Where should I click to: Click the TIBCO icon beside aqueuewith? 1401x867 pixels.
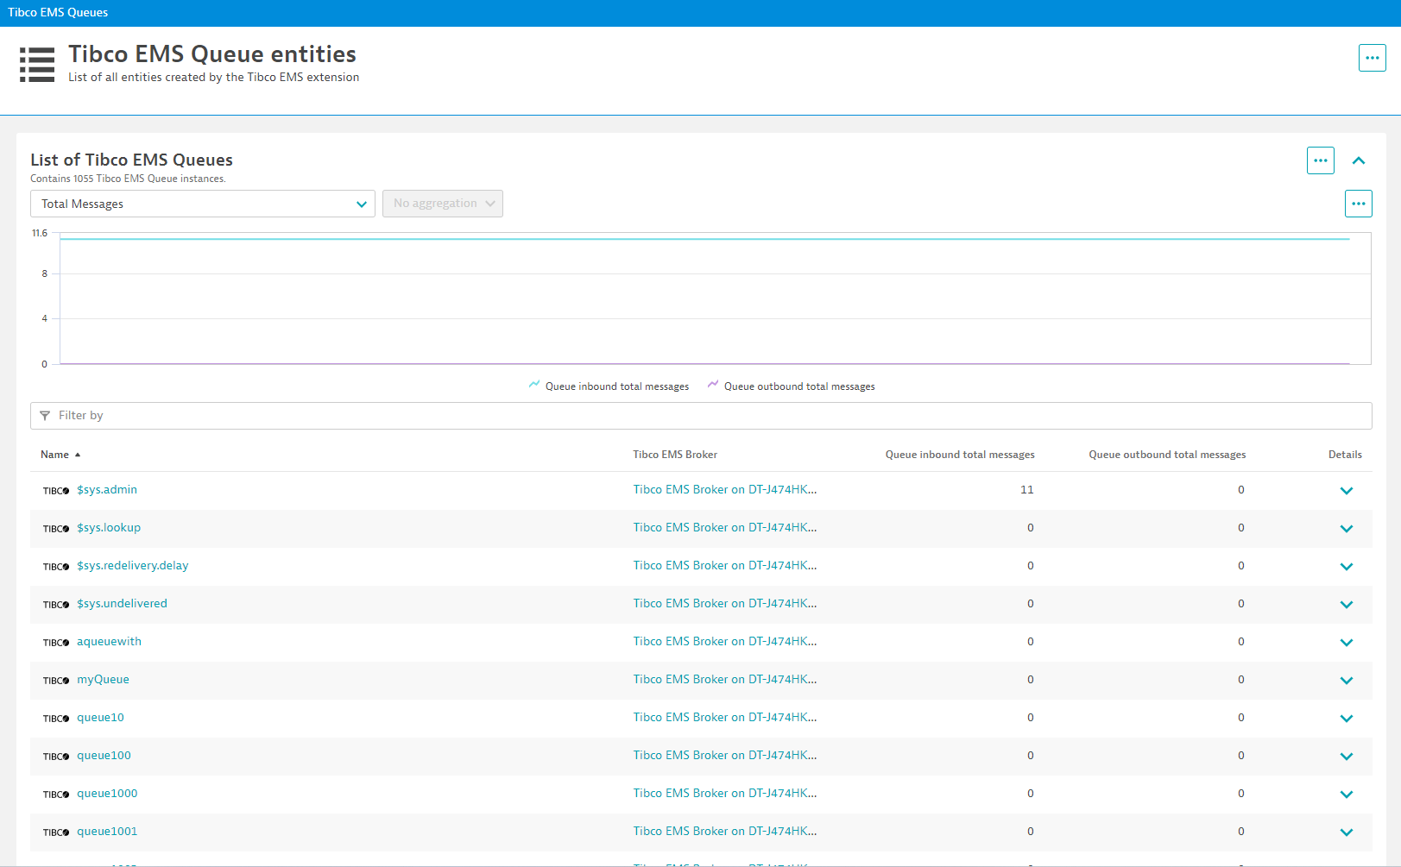click(x=56, y=643)
